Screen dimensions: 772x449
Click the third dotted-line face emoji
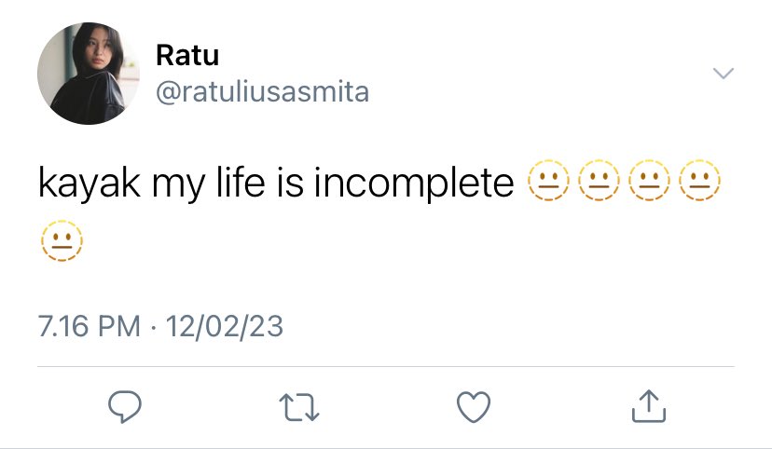649,180
